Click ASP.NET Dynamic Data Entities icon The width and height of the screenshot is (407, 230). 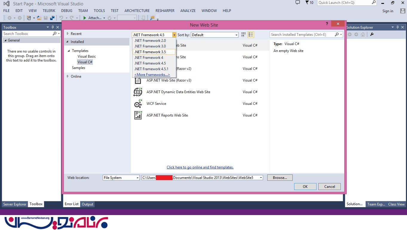[138, 92]
